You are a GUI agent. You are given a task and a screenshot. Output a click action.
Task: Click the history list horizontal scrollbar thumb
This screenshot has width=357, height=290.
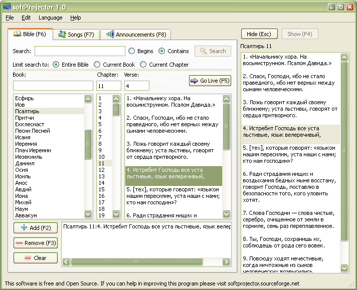136,261
